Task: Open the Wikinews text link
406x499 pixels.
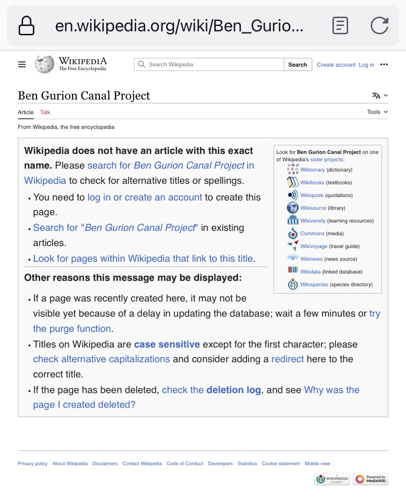Action: [x=311, y=259]
